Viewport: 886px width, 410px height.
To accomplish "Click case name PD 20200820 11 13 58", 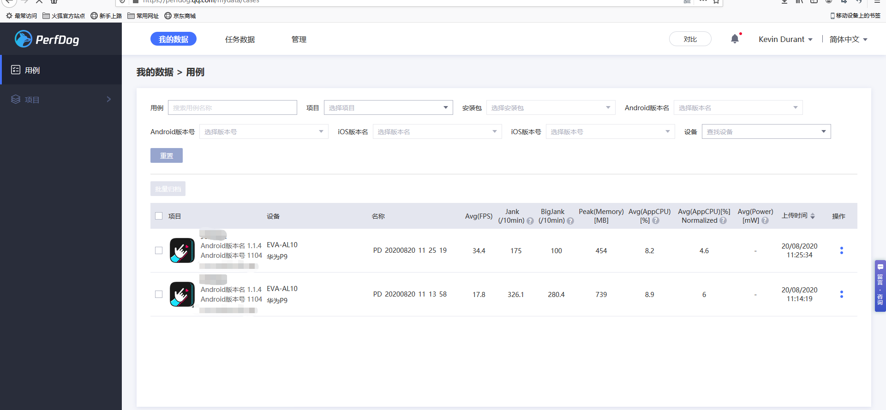I will pos(410,294).
